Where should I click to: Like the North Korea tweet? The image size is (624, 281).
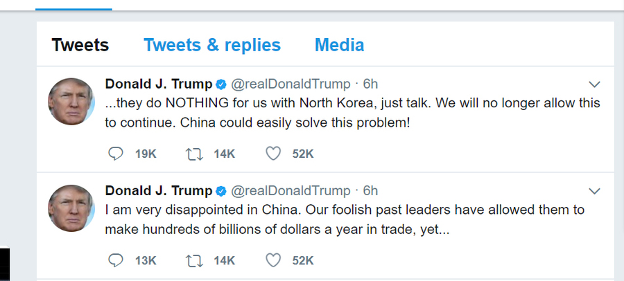[274, 154]
